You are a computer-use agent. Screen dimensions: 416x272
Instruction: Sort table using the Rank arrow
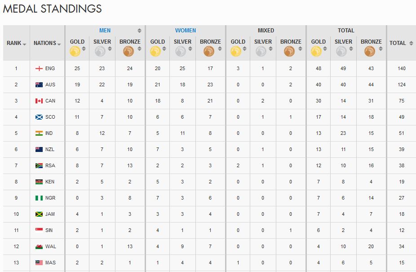[x=24, y=44]
